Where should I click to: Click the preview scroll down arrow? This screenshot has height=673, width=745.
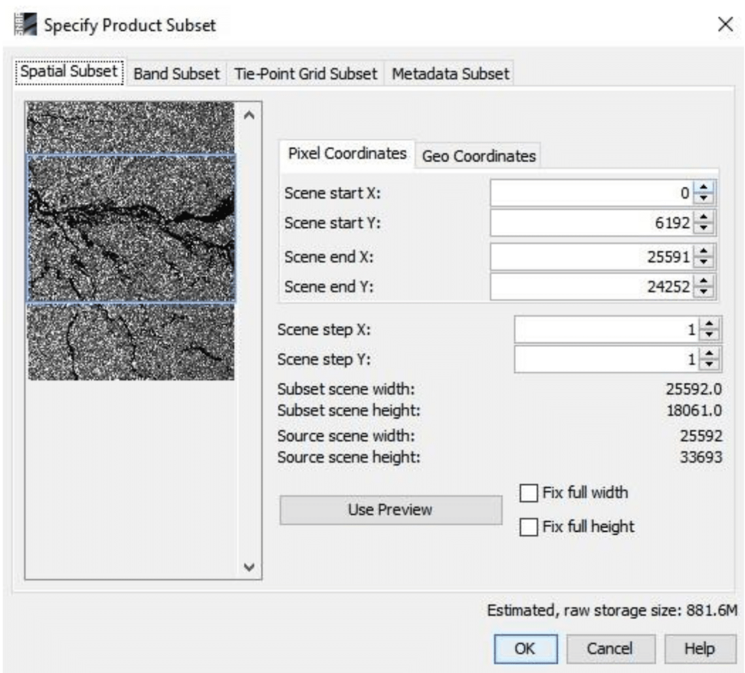tap(249, 566)
